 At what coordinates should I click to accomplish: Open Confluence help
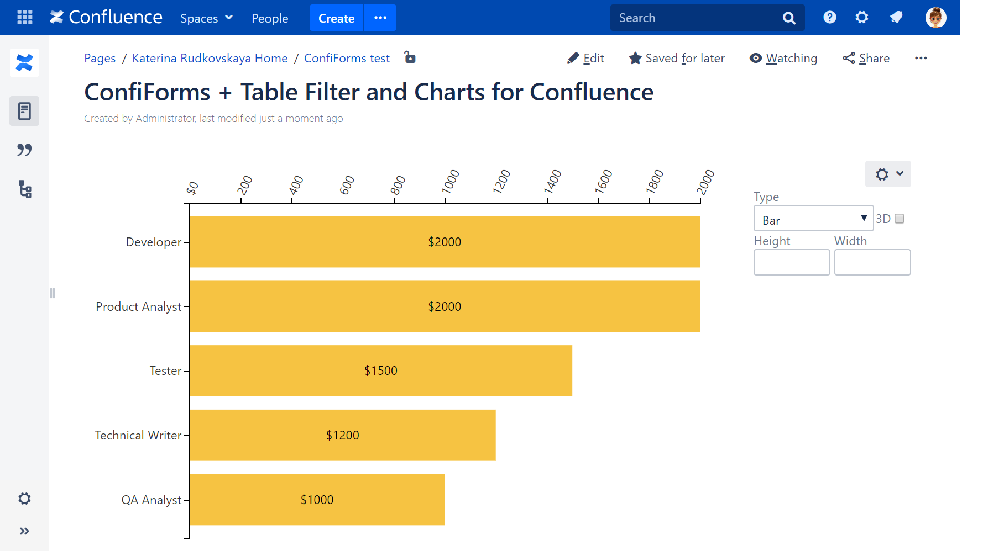[x=829, y=17]
